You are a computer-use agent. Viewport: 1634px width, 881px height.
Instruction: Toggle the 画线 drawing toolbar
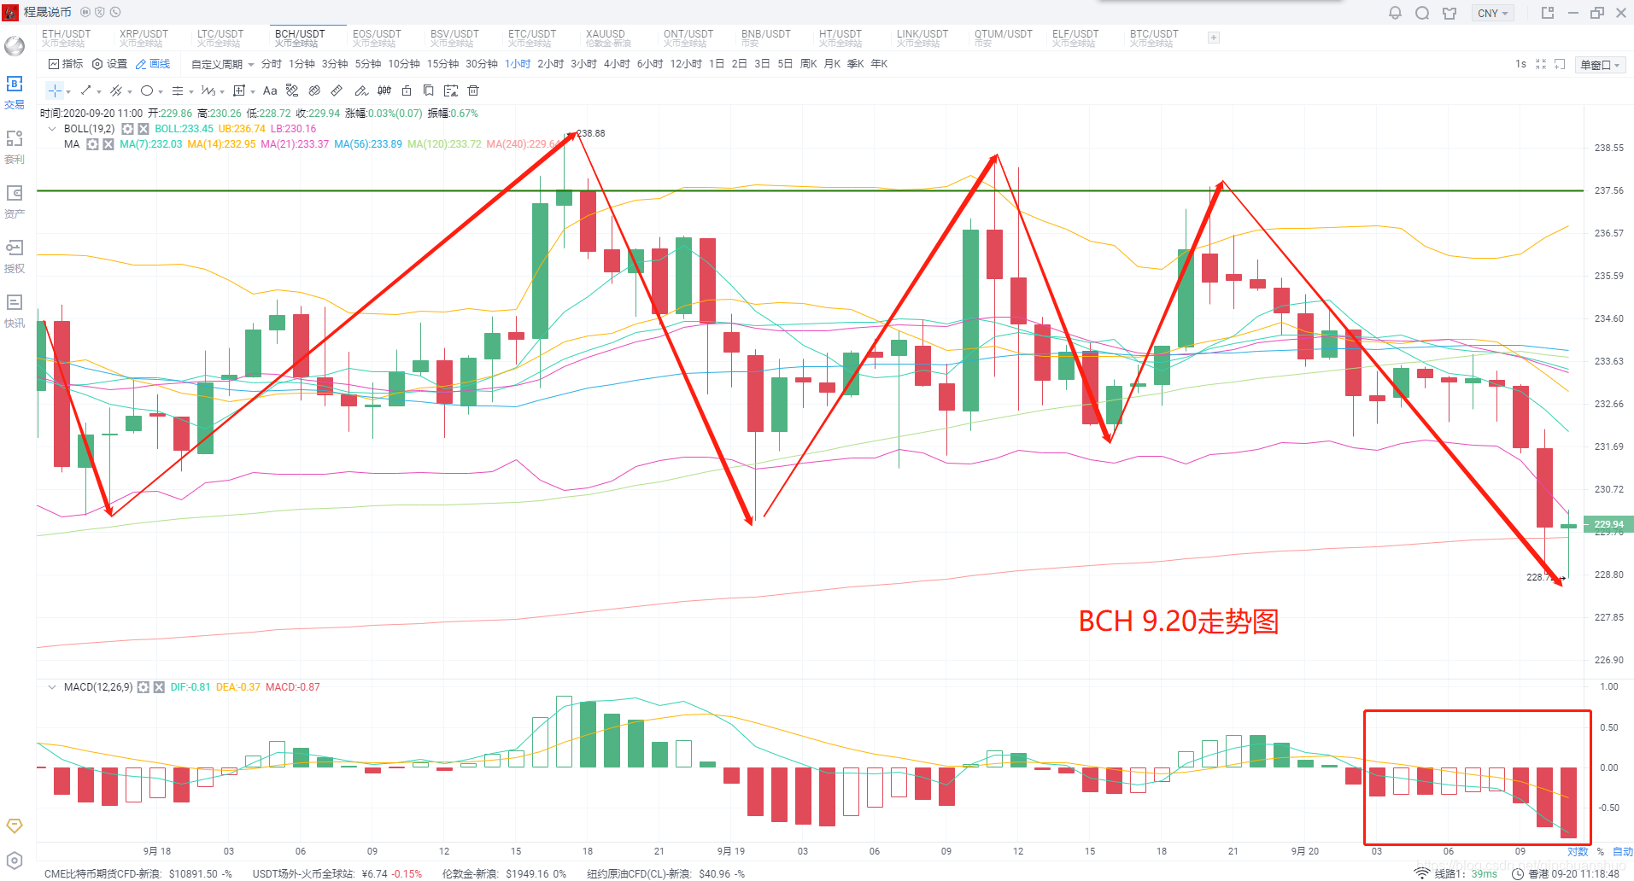pyautogui.click(x=153, y=64)
